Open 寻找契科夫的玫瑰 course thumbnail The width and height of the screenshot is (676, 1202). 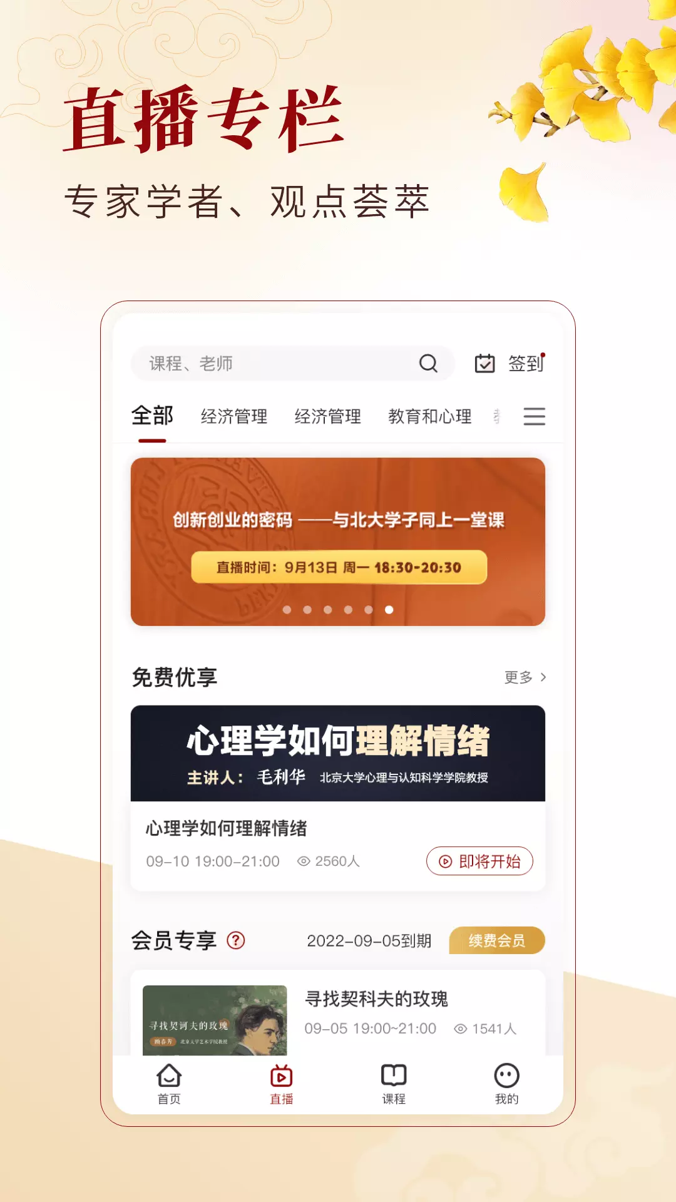coord(215,1020)
